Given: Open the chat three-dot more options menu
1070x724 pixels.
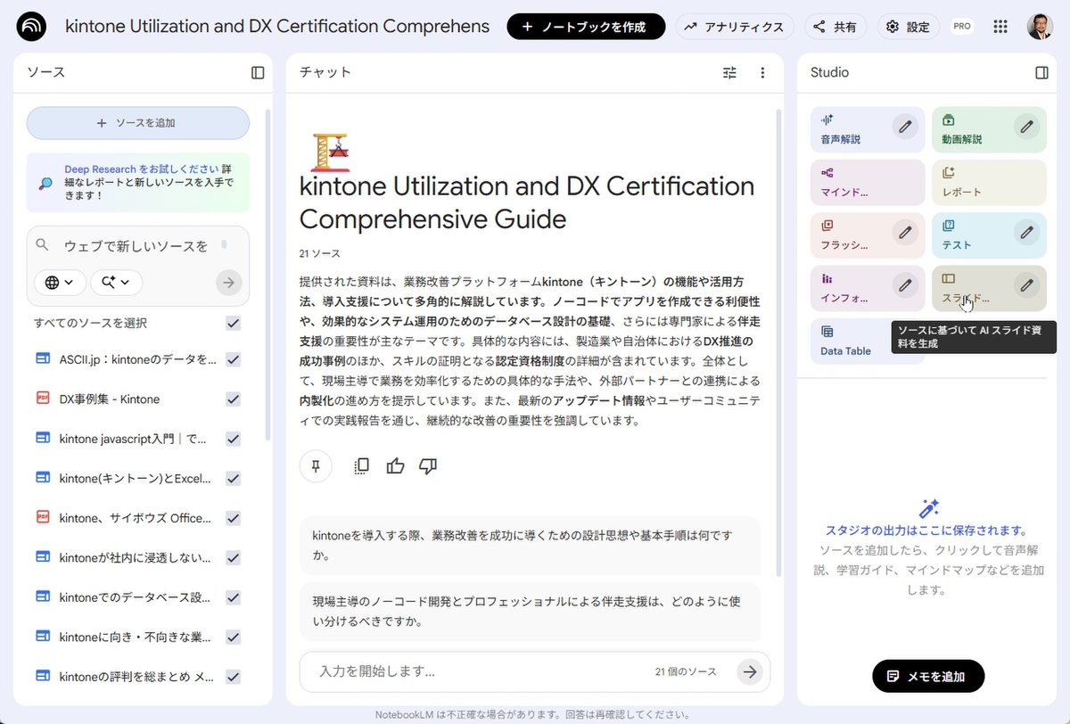Looking at the screenshot, I should point(762,73).
